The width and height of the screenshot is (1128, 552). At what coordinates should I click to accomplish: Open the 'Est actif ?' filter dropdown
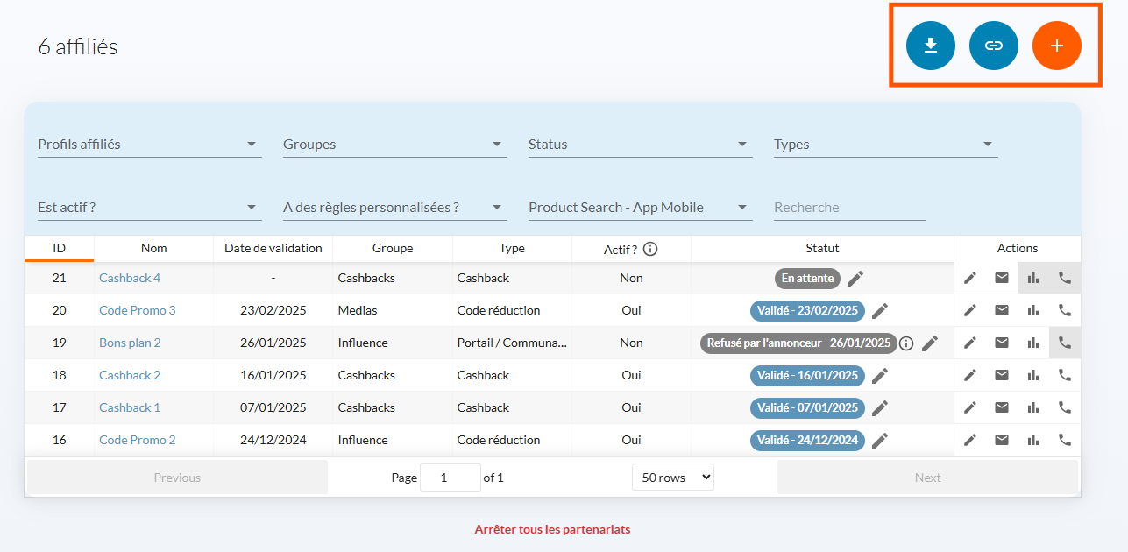pos(150,208)
